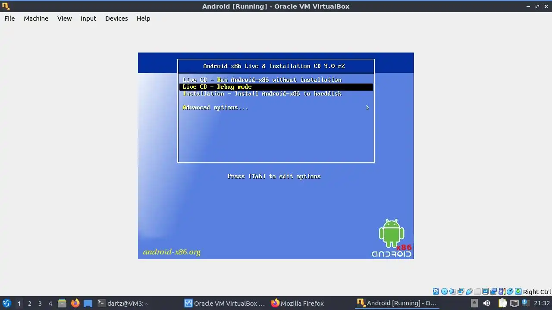Open the USB devices indicator icon

coord(469,291)
